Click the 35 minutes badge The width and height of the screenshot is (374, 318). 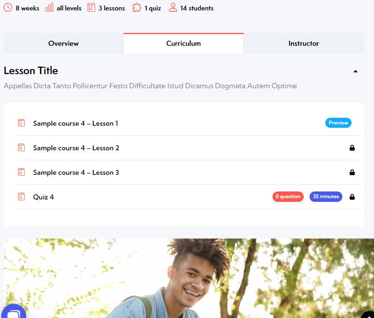tap(326, 196)
